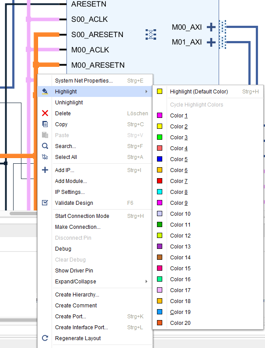Choose Debug from the context menu

click(x=95, y=248)
